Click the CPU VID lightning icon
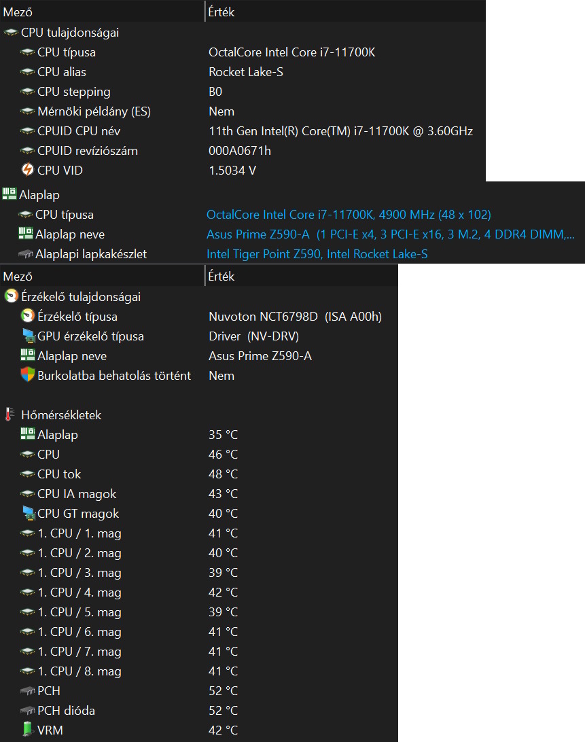Image resolution: width=585 pixels, height=742 pixels. [x=28, y=170]
